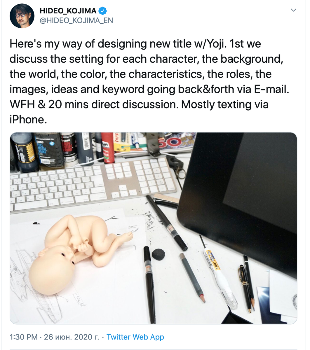The image size is (310, 350).
Task: Open the Twitter Web App source link
Action: click(x=135, y=337)
